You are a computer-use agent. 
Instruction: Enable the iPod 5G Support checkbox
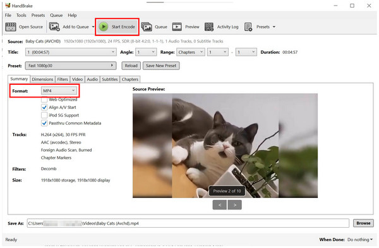(x=44, y=115)
